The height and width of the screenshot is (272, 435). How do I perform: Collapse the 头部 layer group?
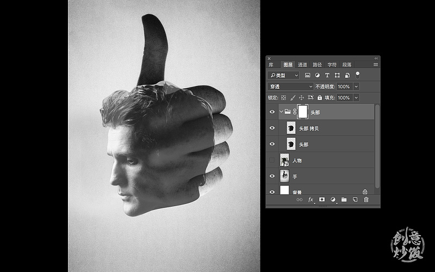tap(281, 112)
